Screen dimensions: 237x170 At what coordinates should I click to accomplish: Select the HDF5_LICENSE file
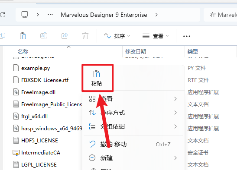pos(39,141)
